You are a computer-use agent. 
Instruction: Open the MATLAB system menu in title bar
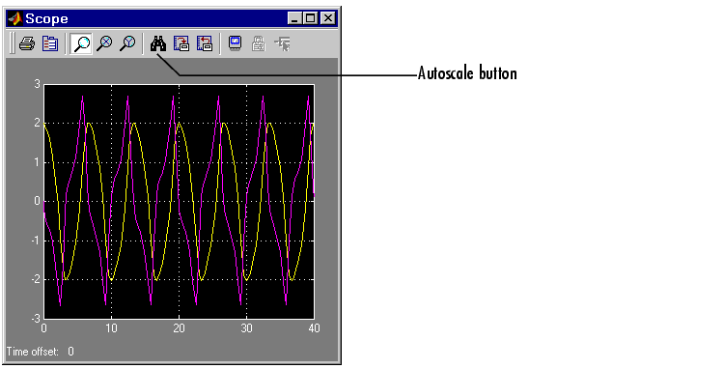15,18
